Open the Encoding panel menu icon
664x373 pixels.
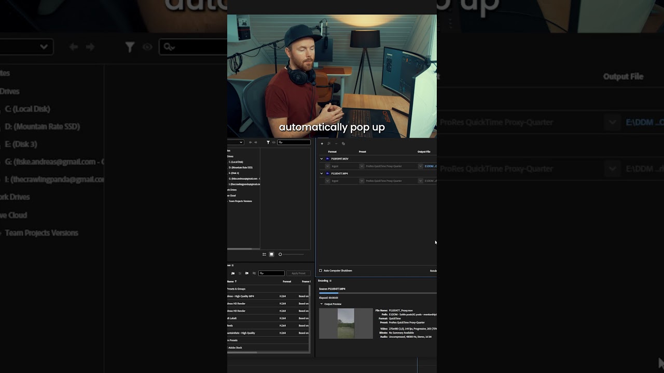[x=330, y=281]
